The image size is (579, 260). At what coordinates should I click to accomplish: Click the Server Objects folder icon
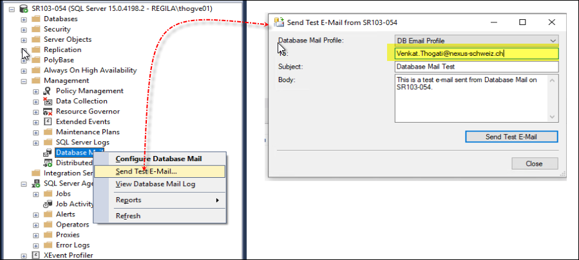(x=36, y=39)
